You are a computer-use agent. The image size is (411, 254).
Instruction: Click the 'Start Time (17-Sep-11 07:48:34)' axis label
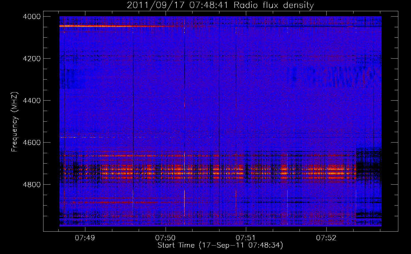pos(220,245)
